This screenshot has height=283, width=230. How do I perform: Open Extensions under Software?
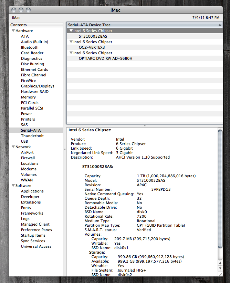pyautogui.click(x=31, y=202)
